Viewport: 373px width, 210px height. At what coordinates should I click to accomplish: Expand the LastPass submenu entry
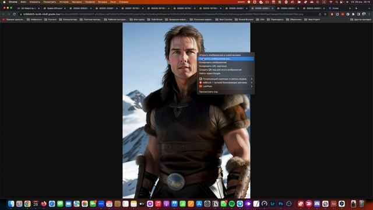click(226, 86)
